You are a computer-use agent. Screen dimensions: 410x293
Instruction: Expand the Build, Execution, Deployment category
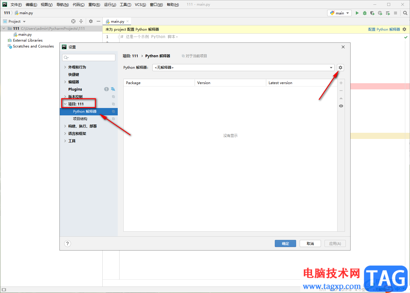pos(65,126)
